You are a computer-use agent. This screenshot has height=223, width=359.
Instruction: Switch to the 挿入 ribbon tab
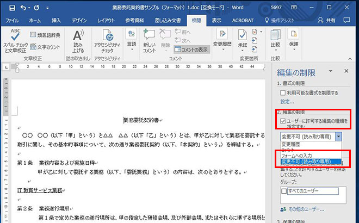tap(56, 20)
